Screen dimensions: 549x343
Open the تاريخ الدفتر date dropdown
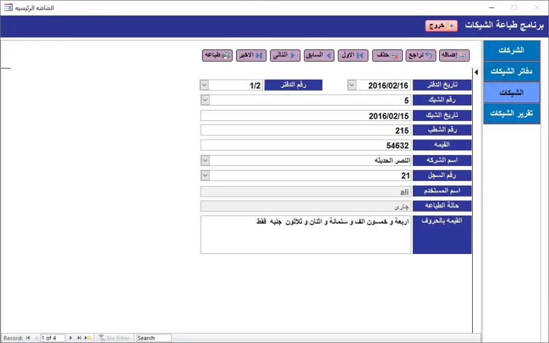coord(351,85)
